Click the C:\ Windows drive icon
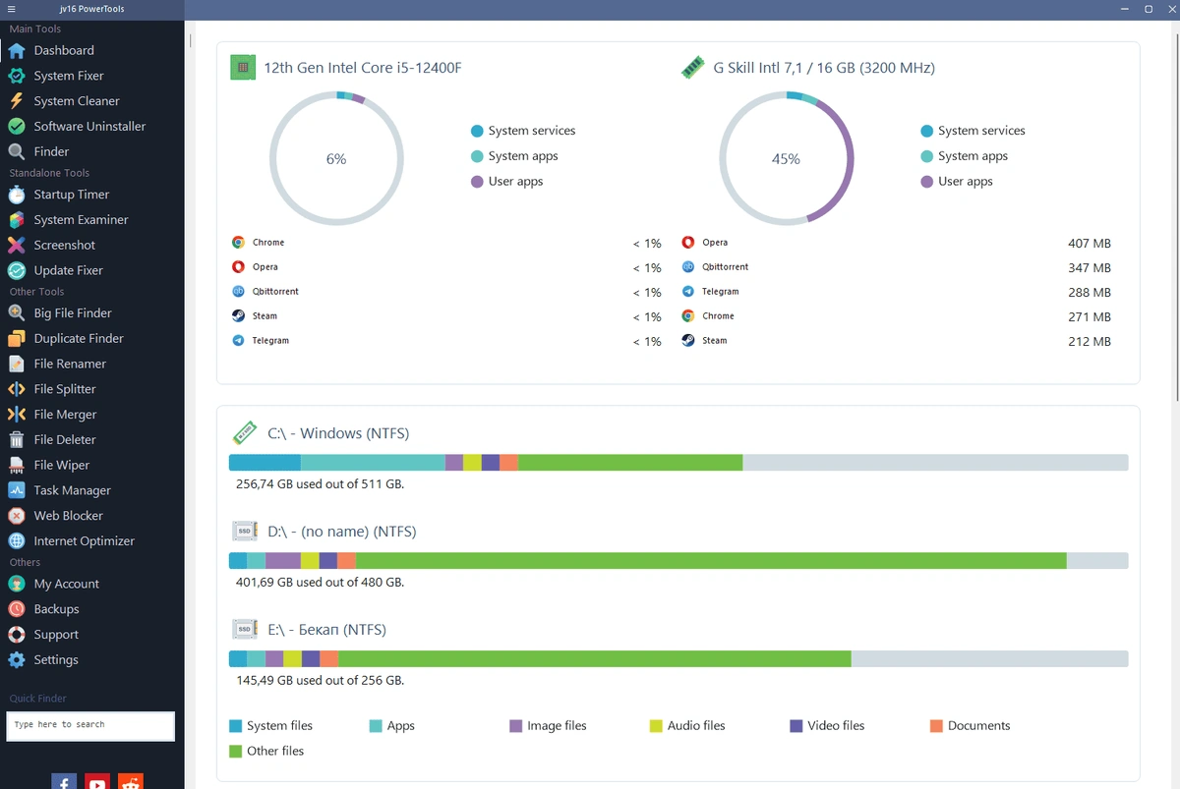1180x789 pixels. pyautogui.click(x=244, y=432)
